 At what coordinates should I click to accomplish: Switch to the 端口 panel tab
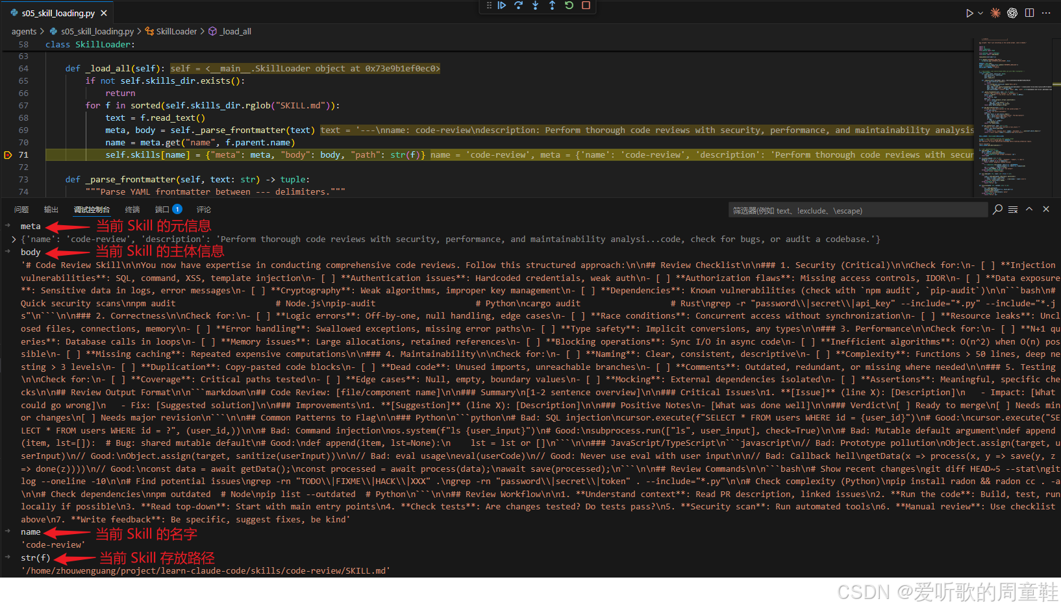pyautogui.click(x=168, y=210)
